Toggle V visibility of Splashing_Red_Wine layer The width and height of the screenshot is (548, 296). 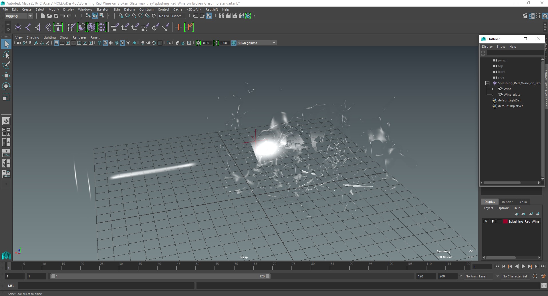tap(486, 221)
